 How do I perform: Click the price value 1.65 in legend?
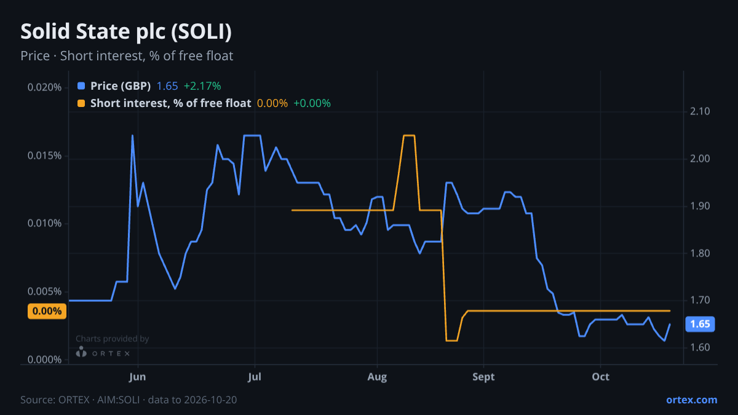167,86
